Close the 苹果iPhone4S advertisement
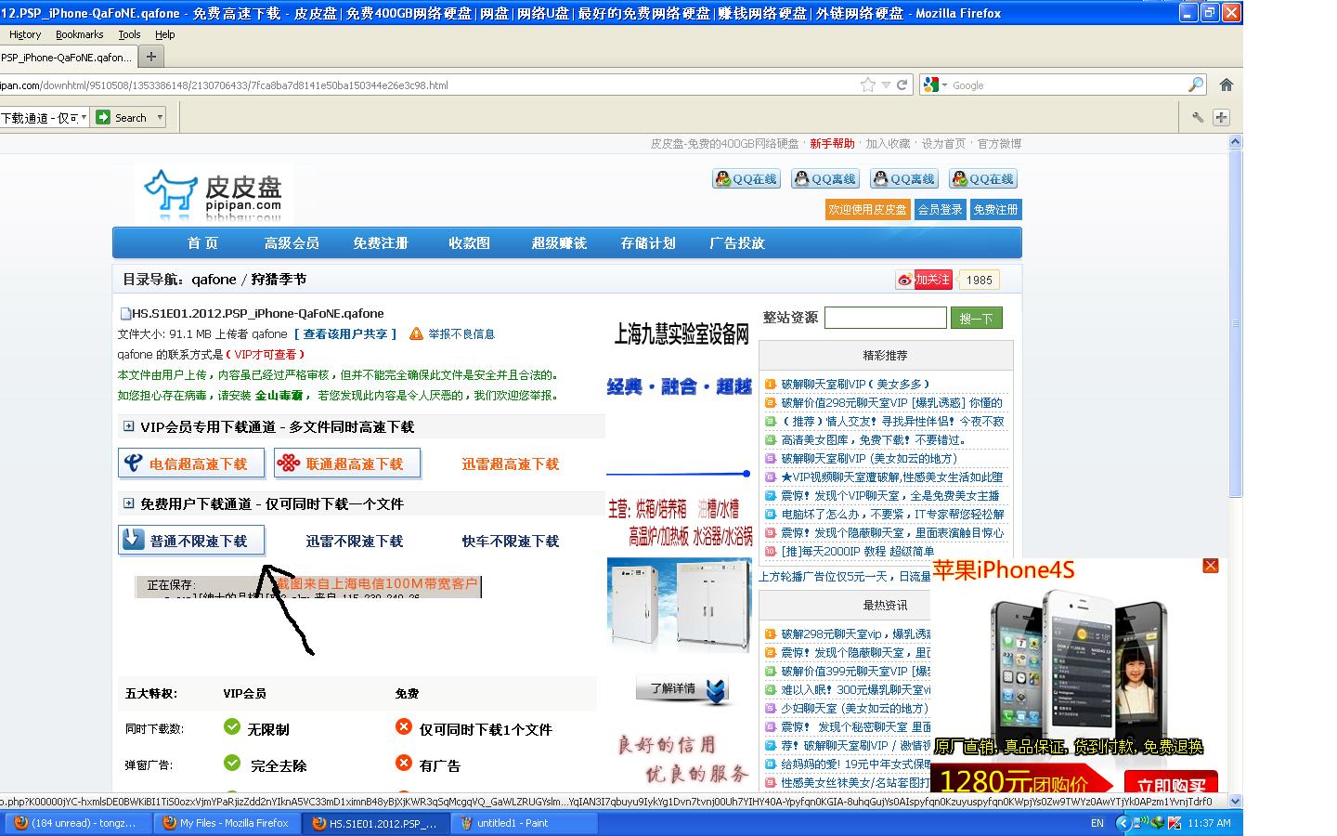 [x=1210, y=566]
